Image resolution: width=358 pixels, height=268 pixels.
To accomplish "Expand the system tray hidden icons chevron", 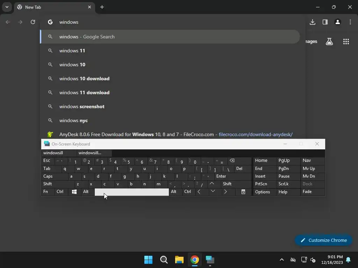I will point(282,260).
